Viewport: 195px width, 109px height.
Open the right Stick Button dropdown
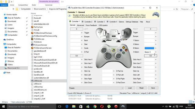tap(156, 67)
